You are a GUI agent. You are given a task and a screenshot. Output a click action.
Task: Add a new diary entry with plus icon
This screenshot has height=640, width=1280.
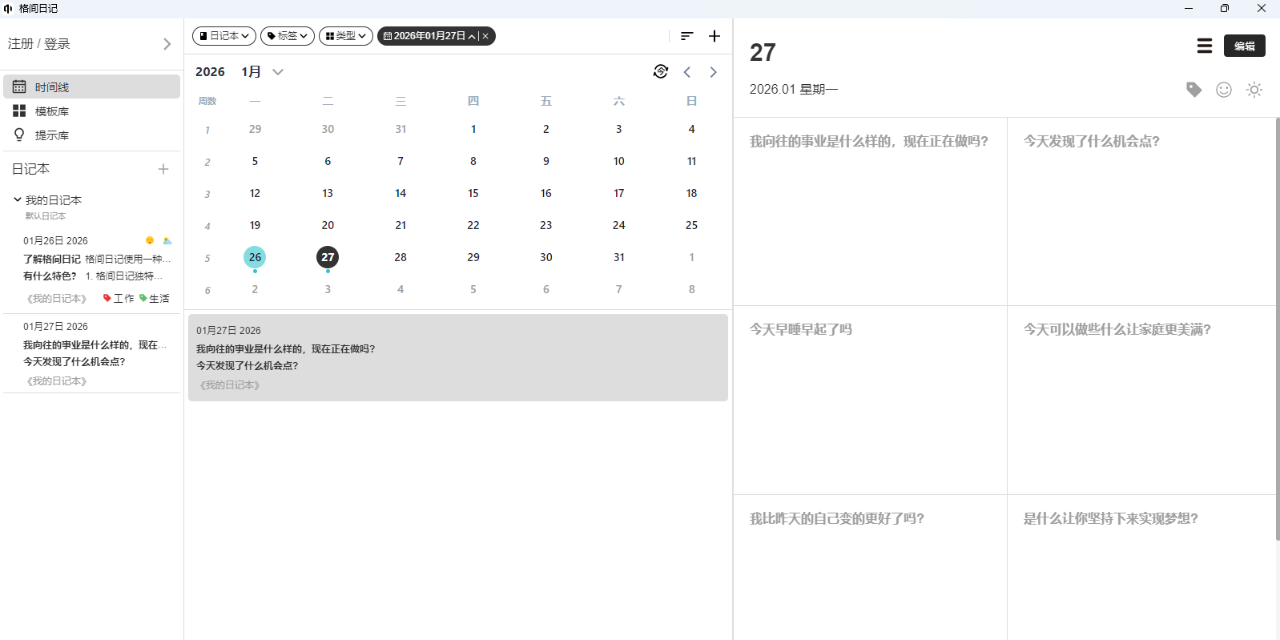click(x=714, y=36)
